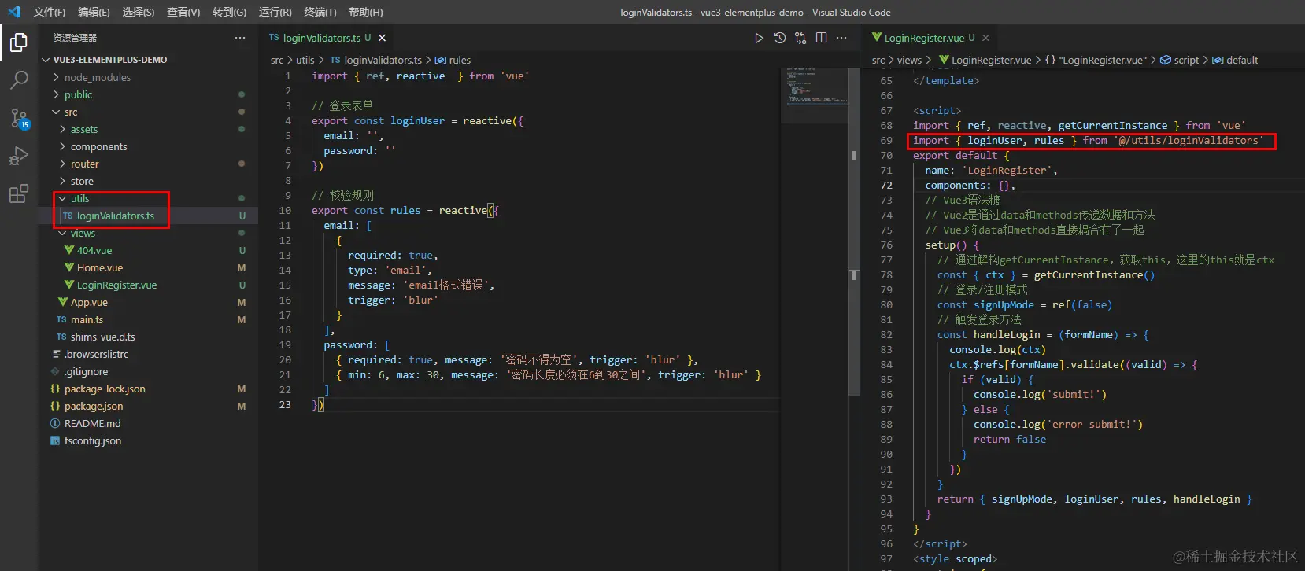Screen dimensions: 1305x571
Task: Click 'default' symbol in right breadcrumb
Action: 1242,60
